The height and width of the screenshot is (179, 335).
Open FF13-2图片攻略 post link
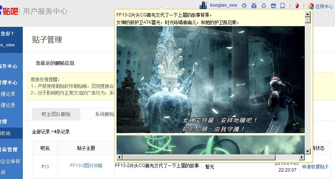86,166
